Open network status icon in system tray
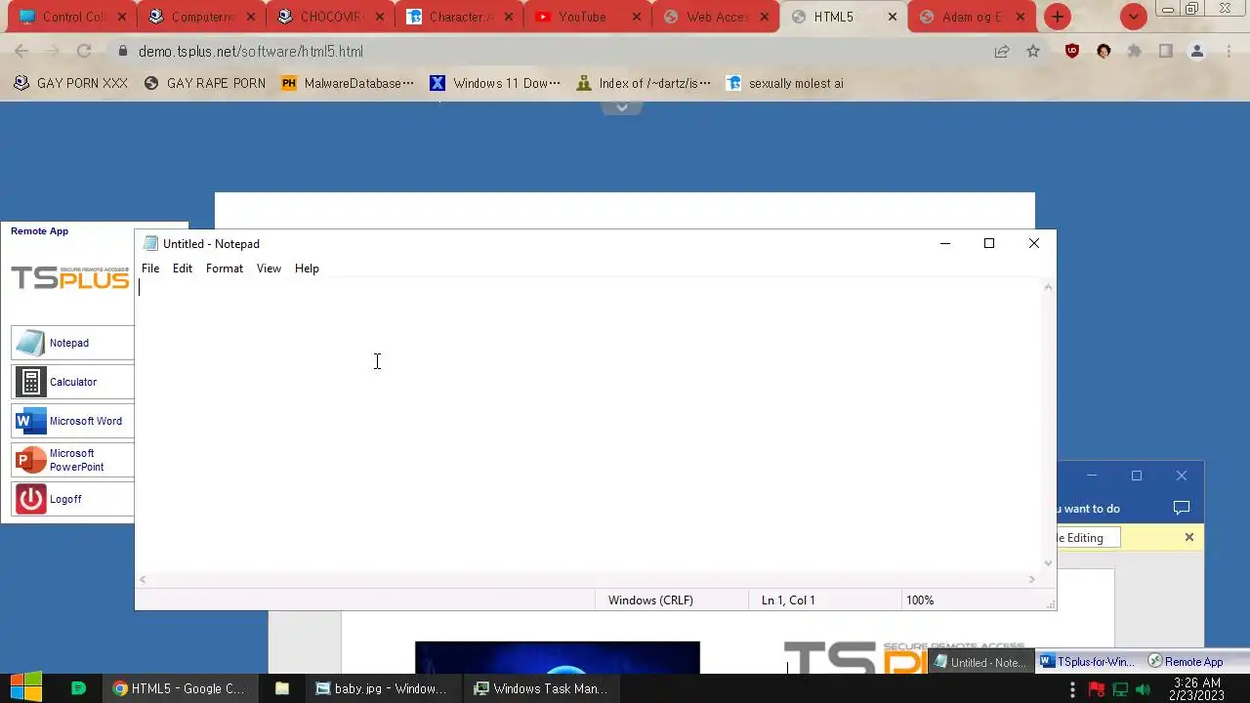 click(x=1120, y=689)
